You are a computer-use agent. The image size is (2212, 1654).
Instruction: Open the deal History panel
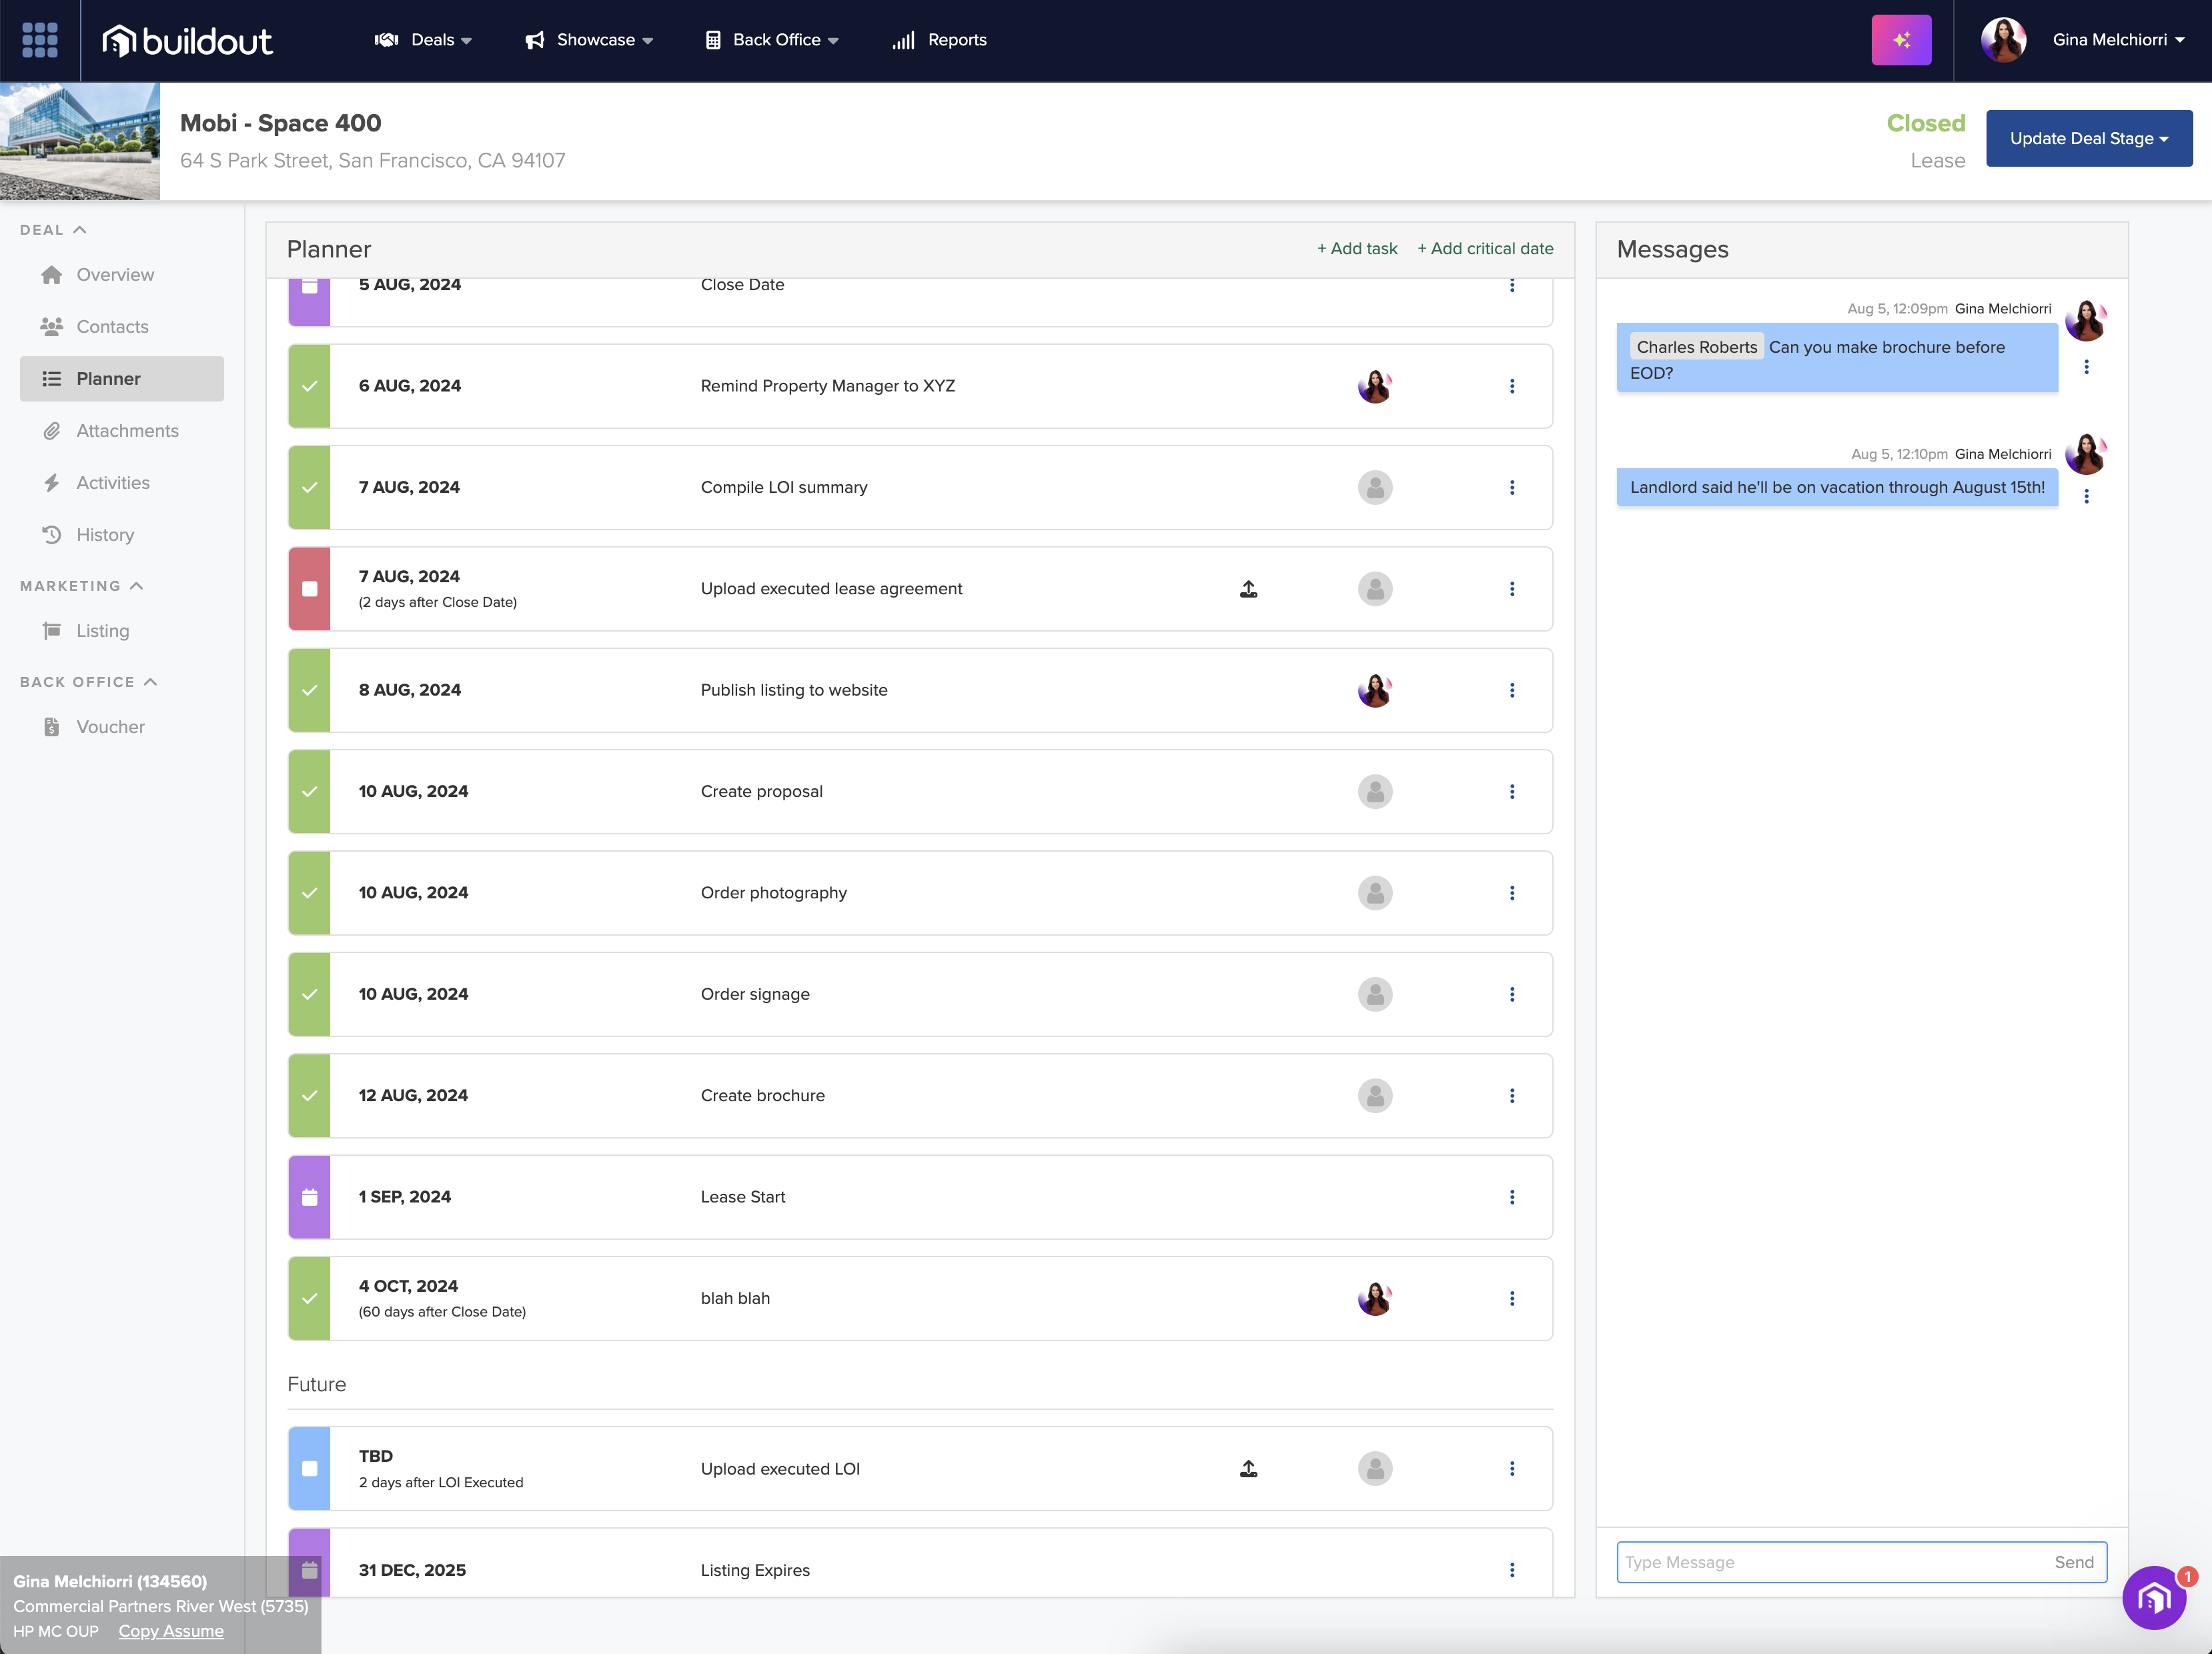[x=105, y=534]
